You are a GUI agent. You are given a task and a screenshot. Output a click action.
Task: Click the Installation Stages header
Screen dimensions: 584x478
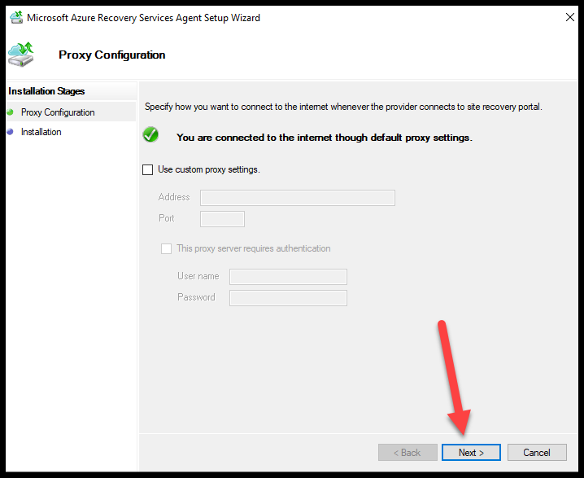(x=46, y=91)
